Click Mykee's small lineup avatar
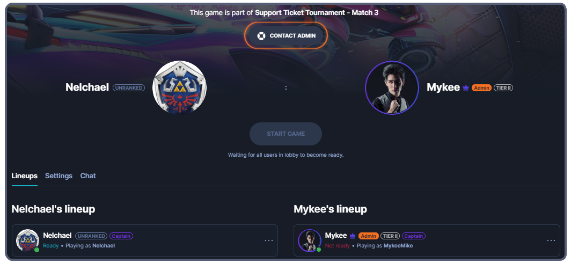The image size is (571, 263). point(310,240)
